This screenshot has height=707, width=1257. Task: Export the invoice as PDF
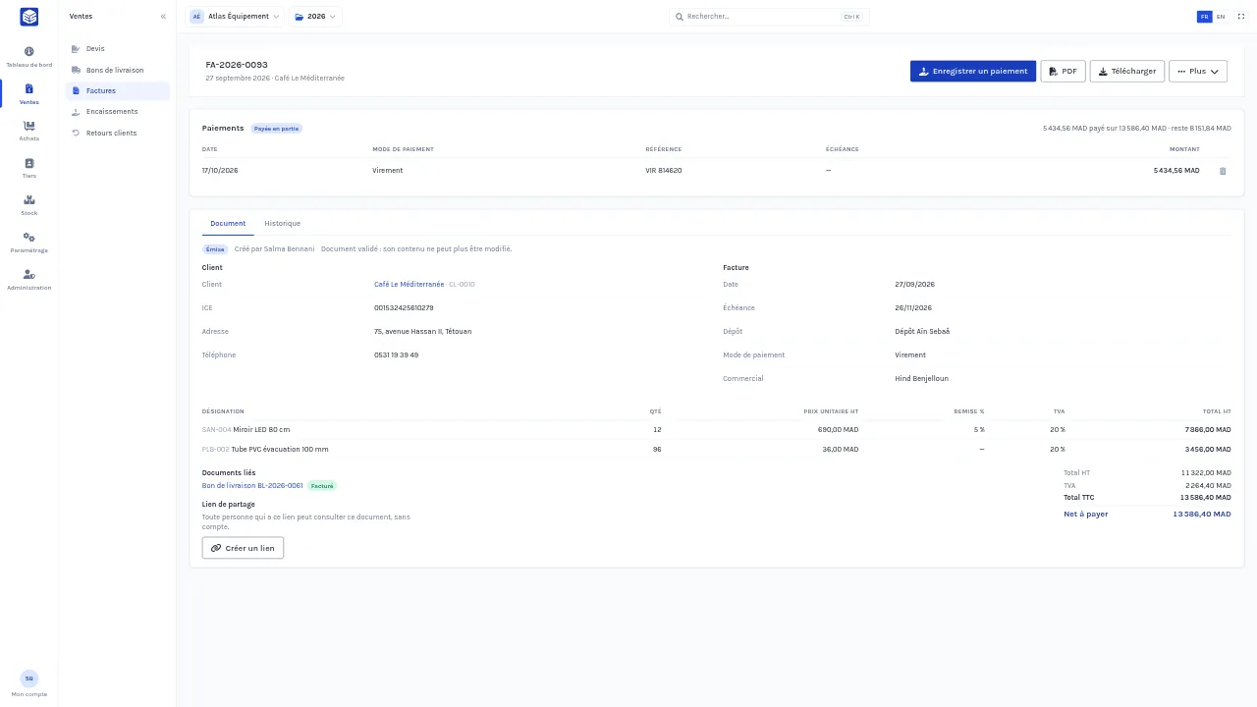1063,72
